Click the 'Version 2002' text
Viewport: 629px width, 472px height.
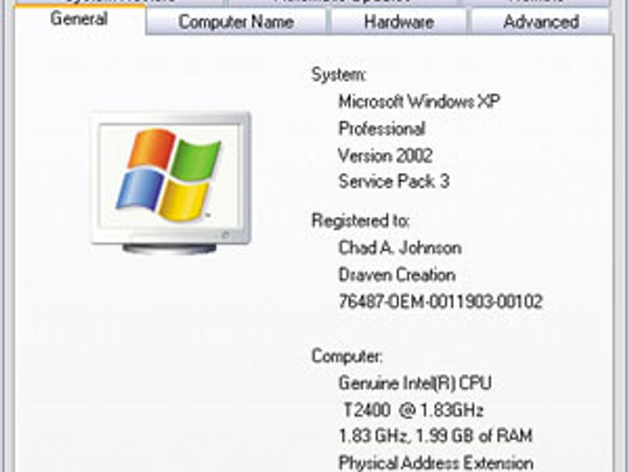pyautogui.click(x=385, y=156)
